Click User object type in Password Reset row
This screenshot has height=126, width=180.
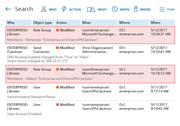(x=37, y=87)
